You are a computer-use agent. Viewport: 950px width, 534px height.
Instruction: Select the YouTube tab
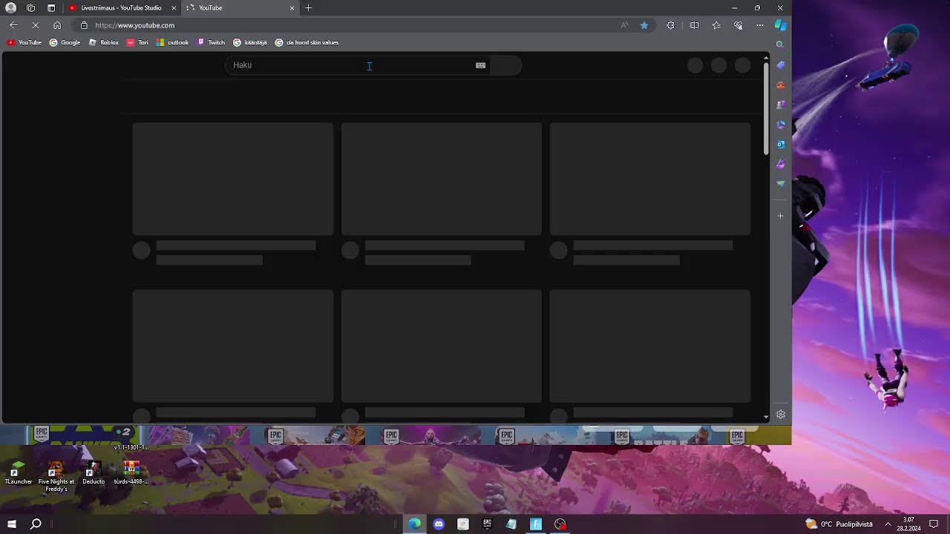pos(240,7)
